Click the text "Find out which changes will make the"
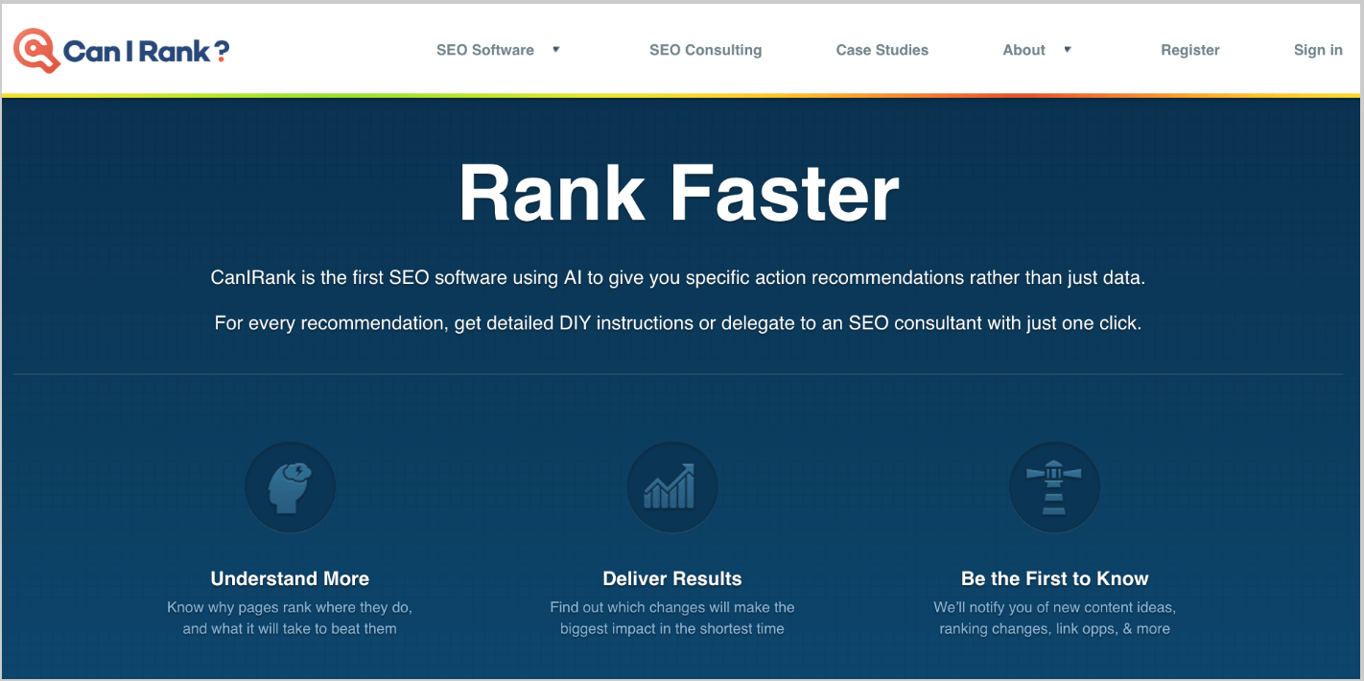This screenshot has width=1364, height=681. [672, 607]
